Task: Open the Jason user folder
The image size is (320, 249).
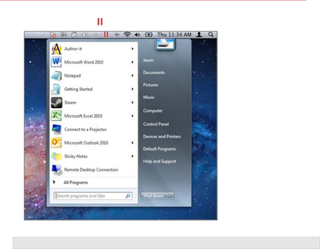Action: click(148, 60)
